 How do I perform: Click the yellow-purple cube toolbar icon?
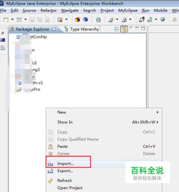[78, 20]
